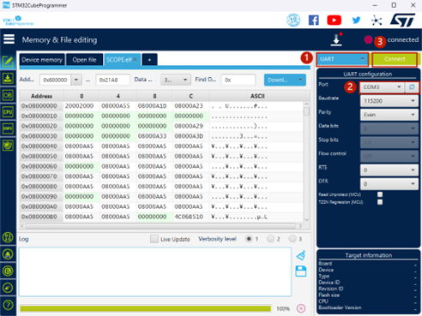Open the ST Facebook page icon
This screenshot has height=316, width=422.
tap(314, 20)
